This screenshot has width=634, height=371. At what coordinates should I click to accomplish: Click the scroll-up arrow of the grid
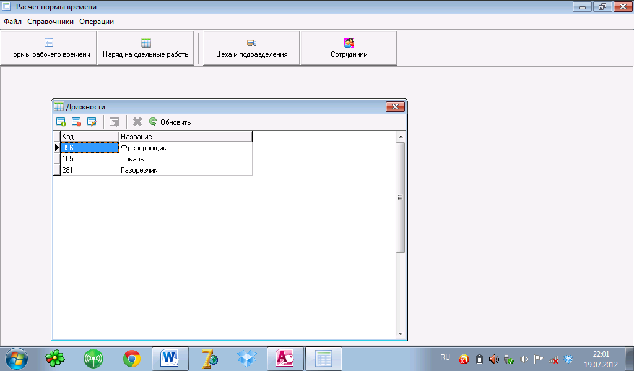tap(401, 137)
